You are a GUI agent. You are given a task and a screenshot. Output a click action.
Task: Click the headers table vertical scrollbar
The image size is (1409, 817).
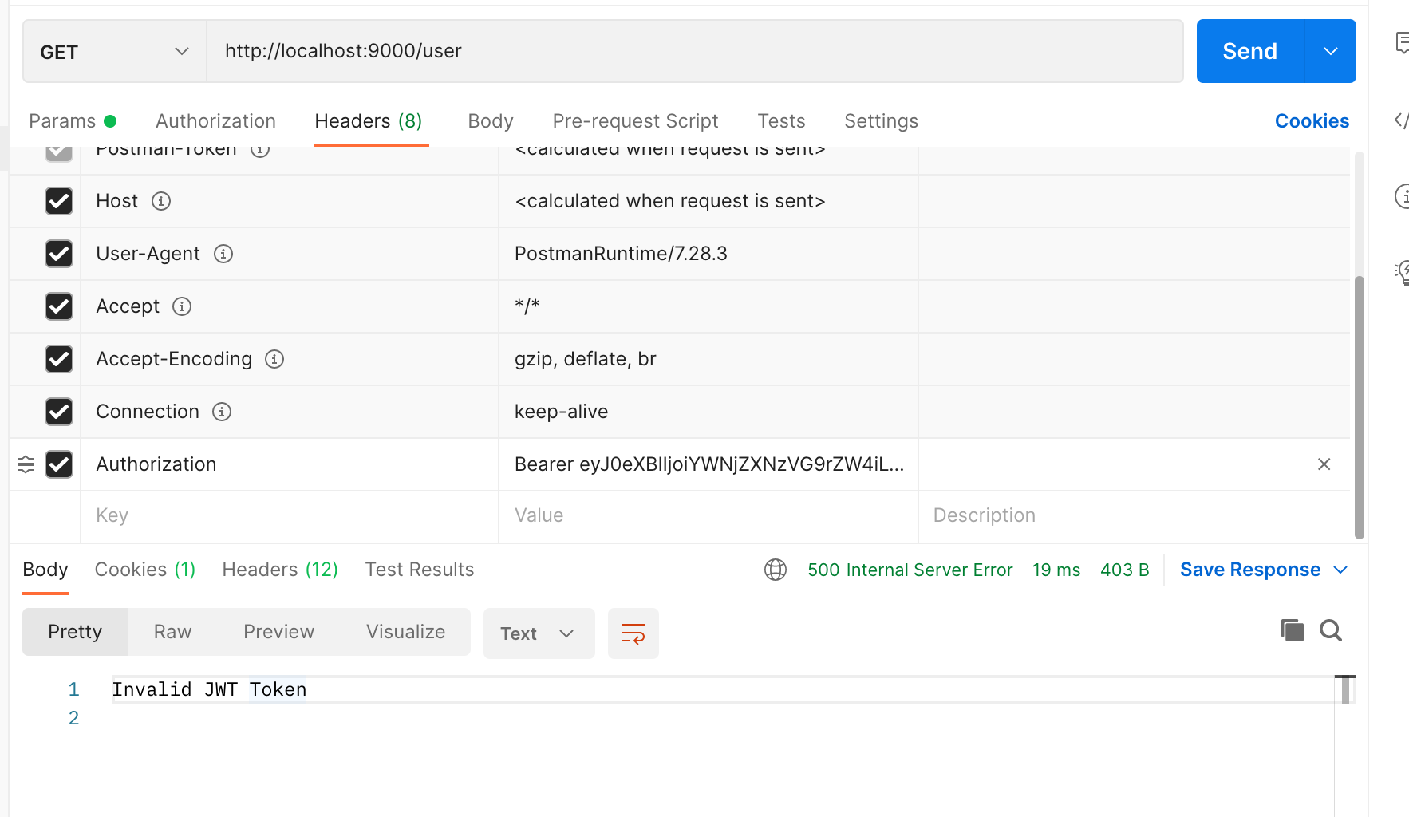click(1360, 407)
